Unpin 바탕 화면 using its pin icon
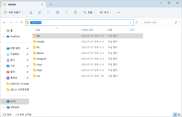 (x=28, y=48)
